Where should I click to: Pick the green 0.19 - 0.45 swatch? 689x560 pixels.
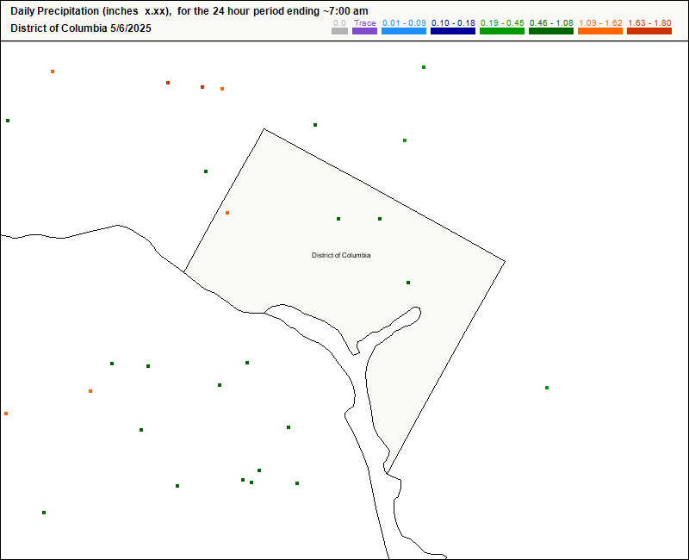tap(502, 31)
